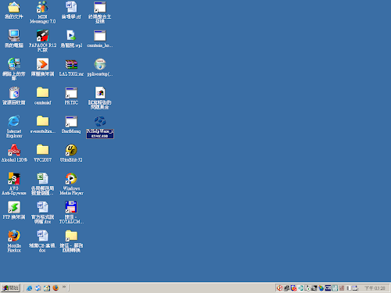Select the Word .doc file beside Firefox shortcut

tap(42, 236)
